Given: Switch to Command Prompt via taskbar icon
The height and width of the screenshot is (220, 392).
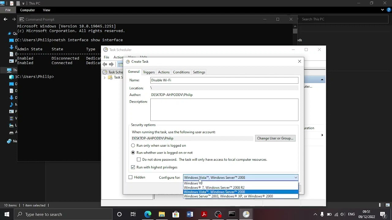Looking at the screenshot, I should tap(232, 214).
